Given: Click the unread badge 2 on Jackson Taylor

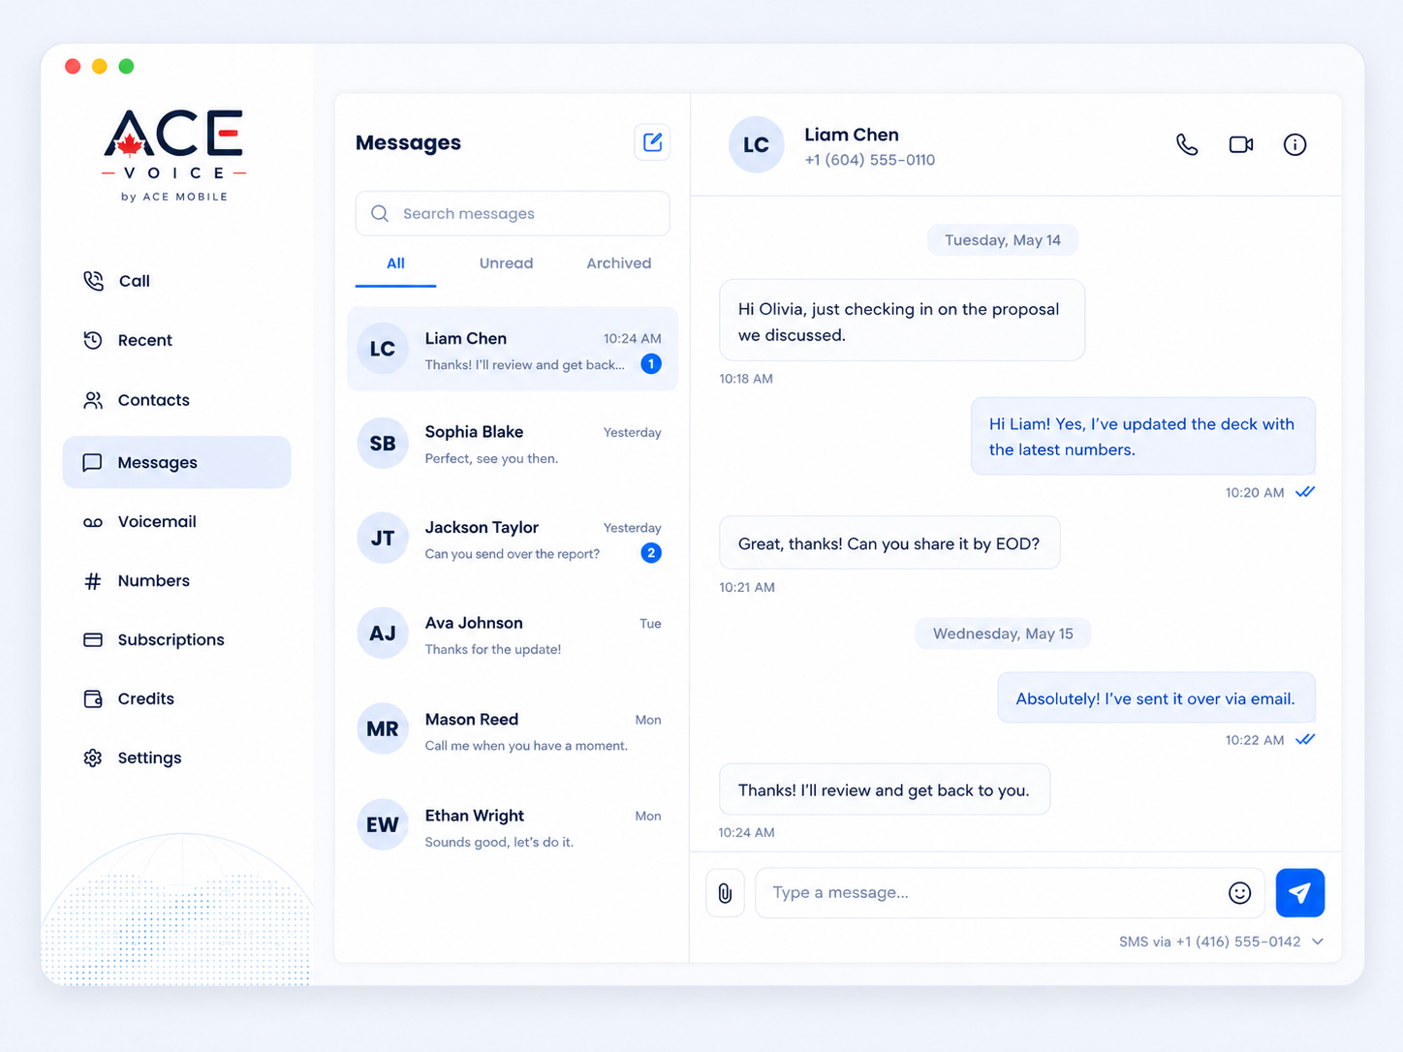Looking at the screenshot, I should [651, 553].
